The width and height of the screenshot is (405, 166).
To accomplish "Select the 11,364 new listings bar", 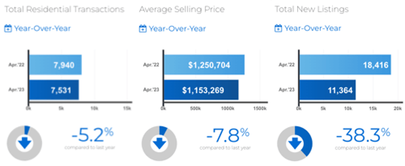I will click(x=328, y=90).
